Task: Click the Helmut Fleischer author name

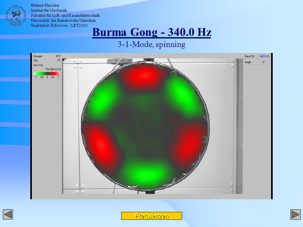Action: click(x=45, y=5)
